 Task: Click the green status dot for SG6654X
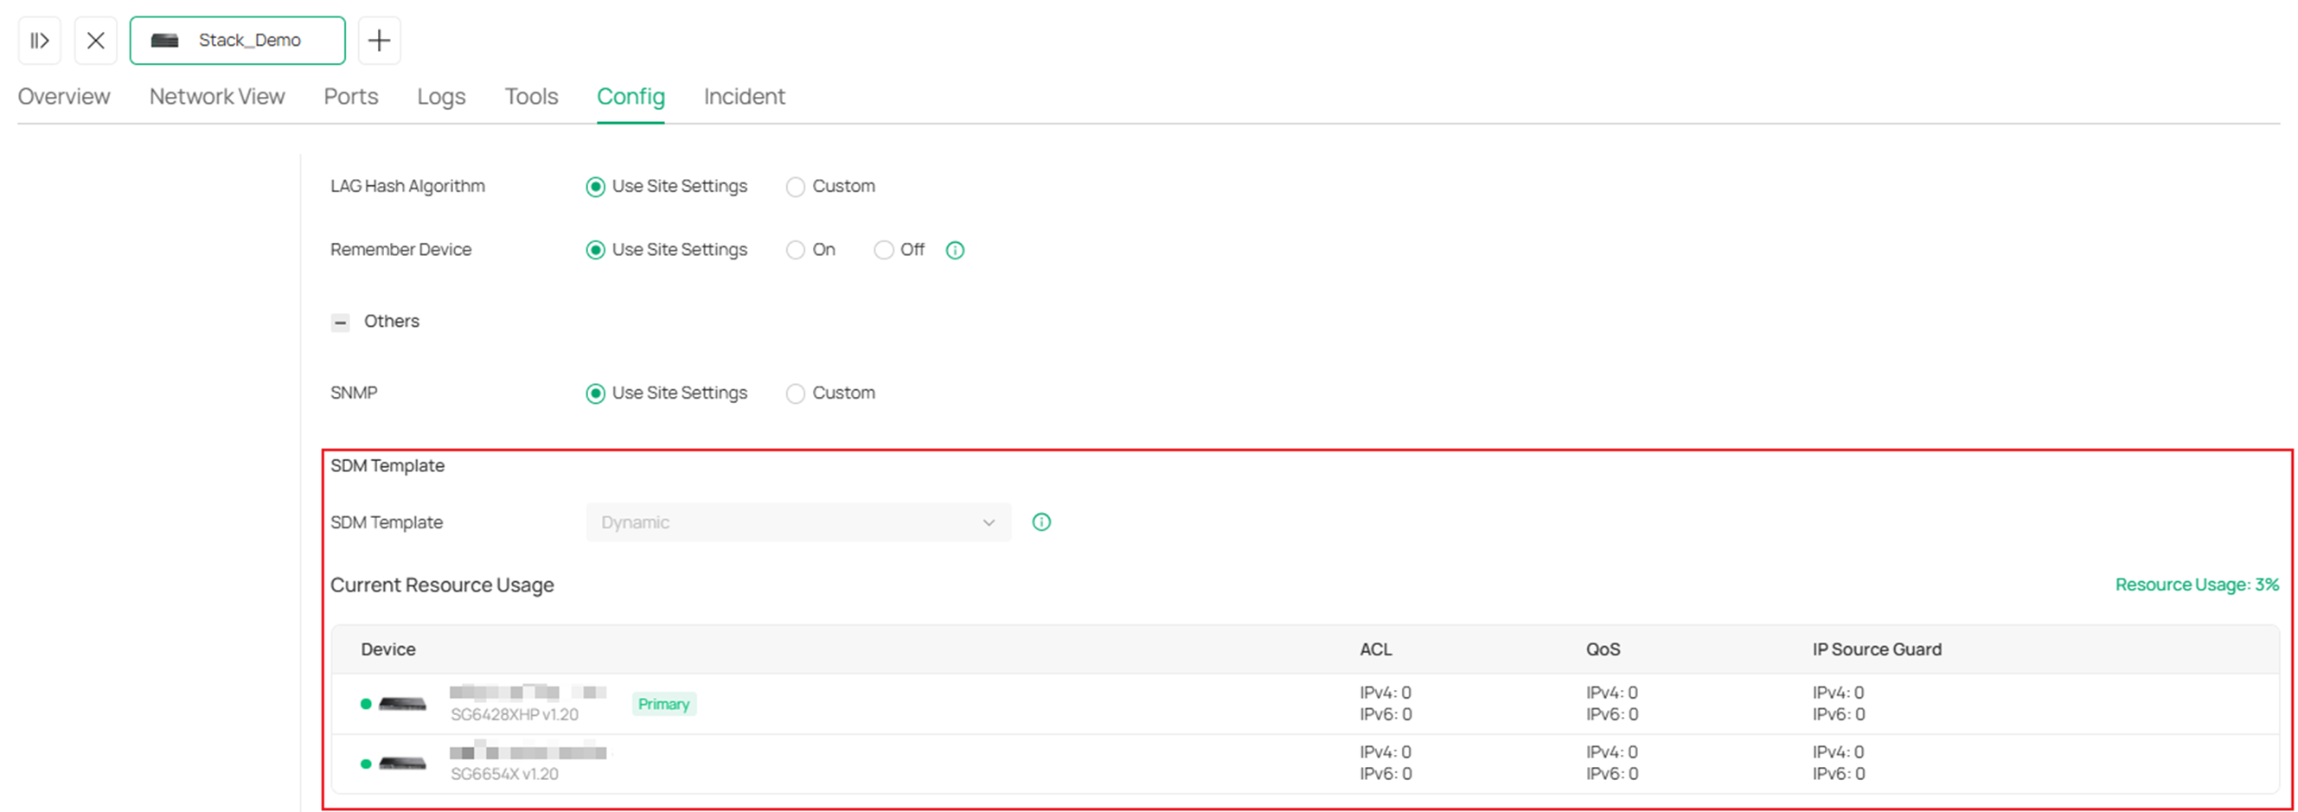point(366,764)
